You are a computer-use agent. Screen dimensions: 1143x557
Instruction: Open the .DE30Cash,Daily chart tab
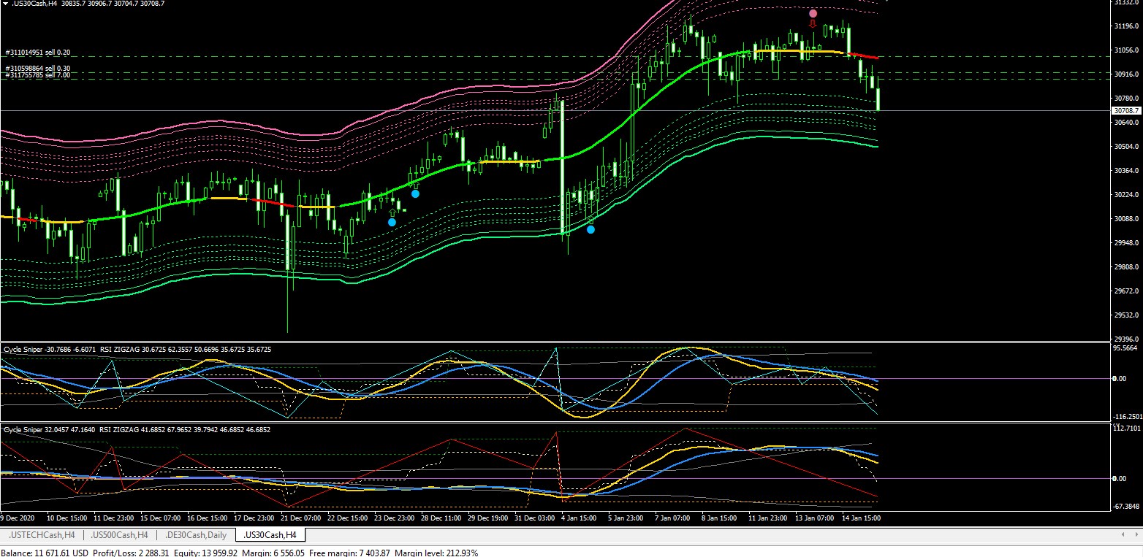coord(196,535)
